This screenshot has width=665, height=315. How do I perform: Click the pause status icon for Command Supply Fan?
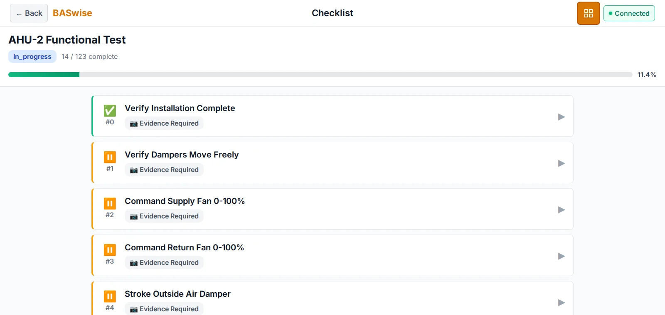point(110,204)
